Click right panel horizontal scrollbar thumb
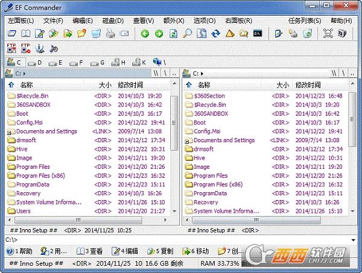Image resolution: width=362 pixels, height=273 pixels. pyautogui.click(x=256, y=220)
